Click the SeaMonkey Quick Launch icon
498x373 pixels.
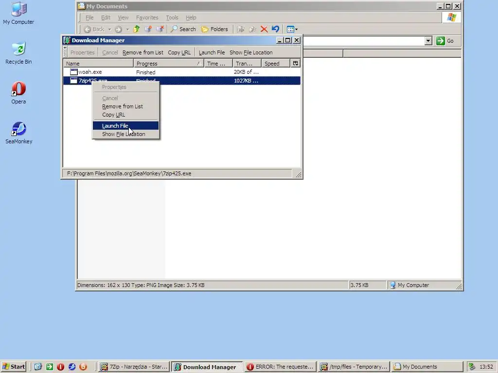coord(72,367)
